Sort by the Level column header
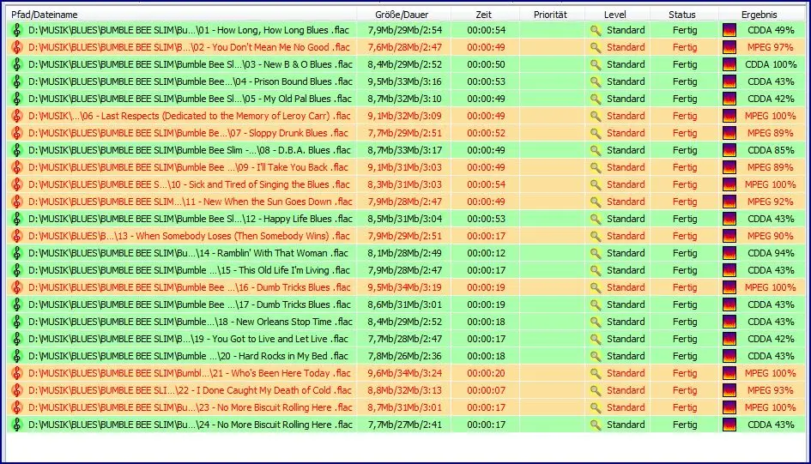The width and height of the screenshot is (811, 464). point(617,15)
